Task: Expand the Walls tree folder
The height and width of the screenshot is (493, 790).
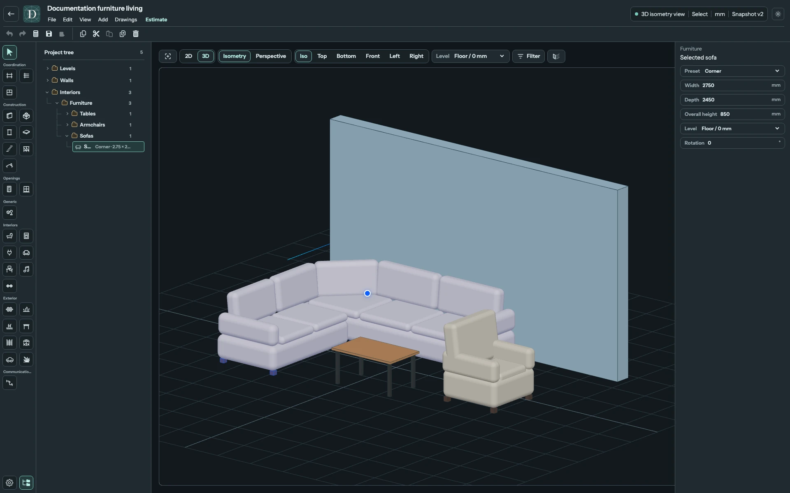Action: click(48, 81)
